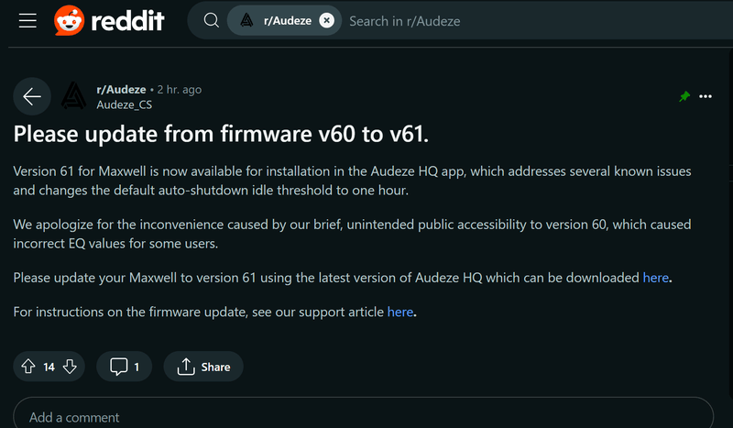Open the Audeze_CS user profile
This screenshot has height=428, width=733.
[x=126, y=104]
